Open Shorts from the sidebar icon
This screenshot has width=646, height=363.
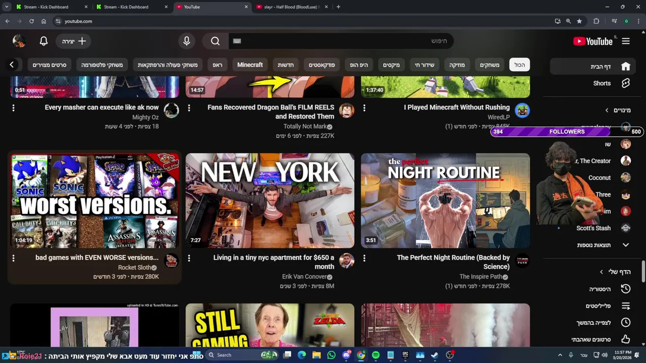(626, 83)
